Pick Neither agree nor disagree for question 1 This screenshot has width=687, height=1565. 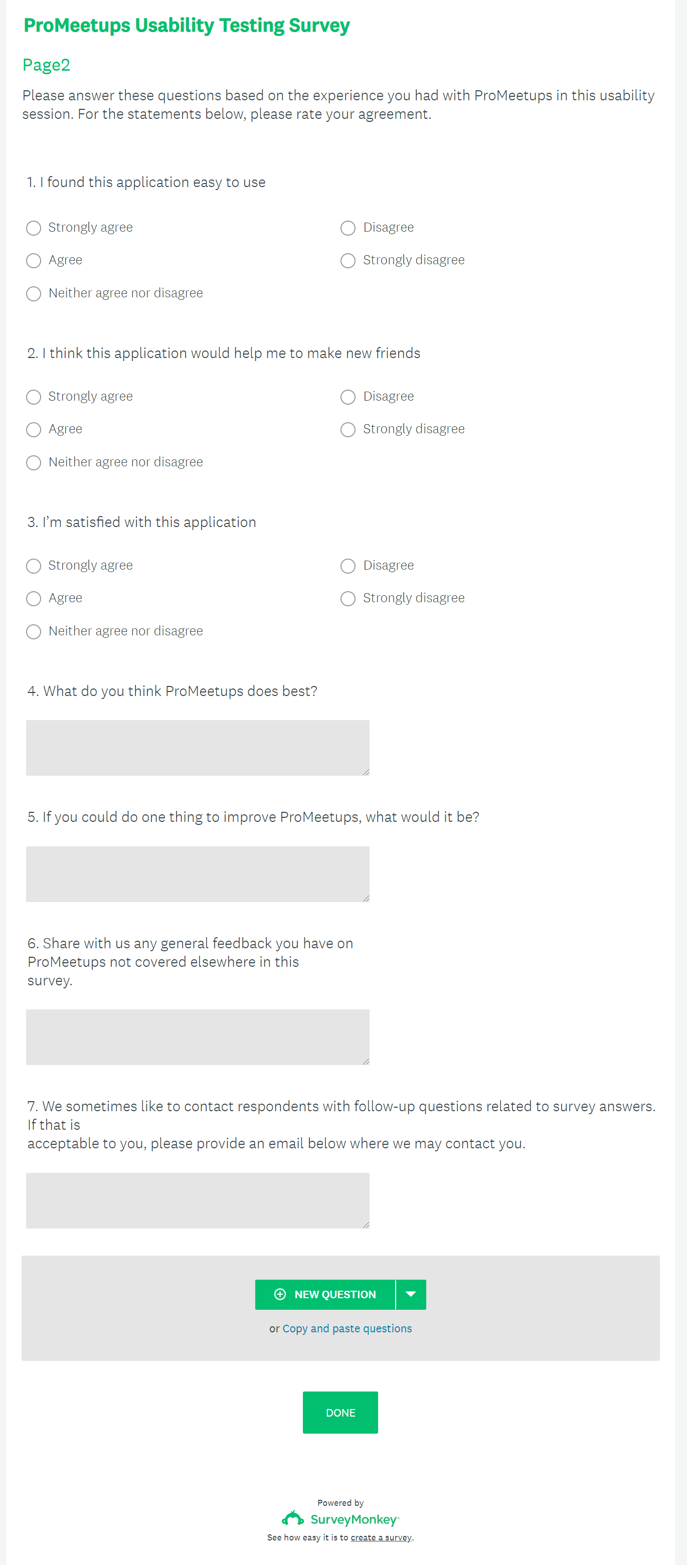[x=34, y=293]
